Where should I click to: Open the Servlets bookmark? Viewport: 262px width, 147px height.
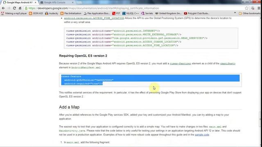click(147, 13)
